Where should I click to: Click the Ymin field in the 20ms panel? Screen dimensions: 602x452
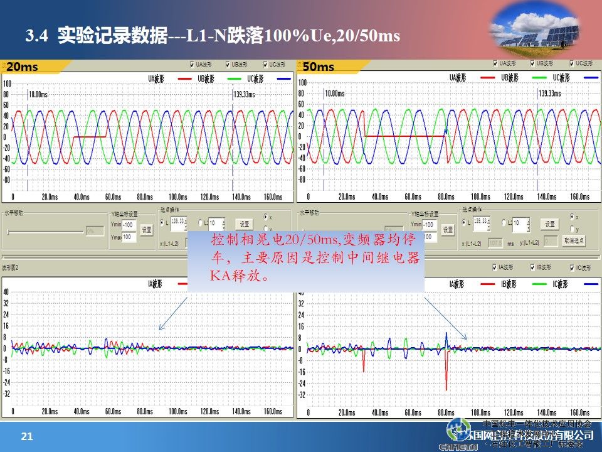[129, 225]
